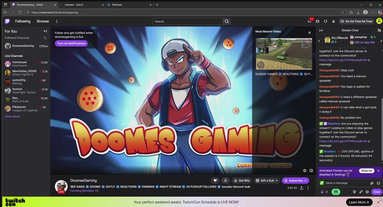Open the Whispers chat bubble icon

pos(325,21)
